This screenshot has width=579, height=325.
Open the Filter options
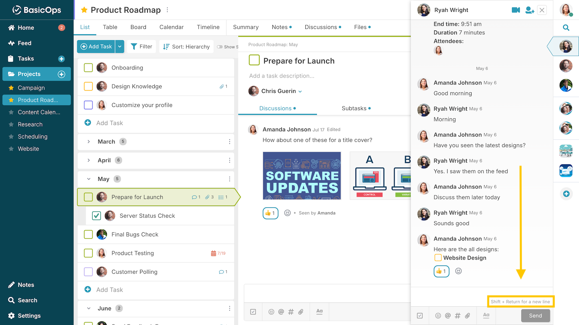point(142,47)
